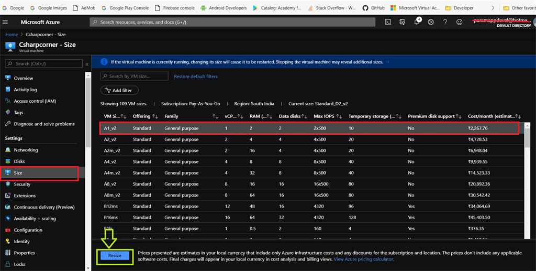Open View Azure pricing calculator link

364,259
